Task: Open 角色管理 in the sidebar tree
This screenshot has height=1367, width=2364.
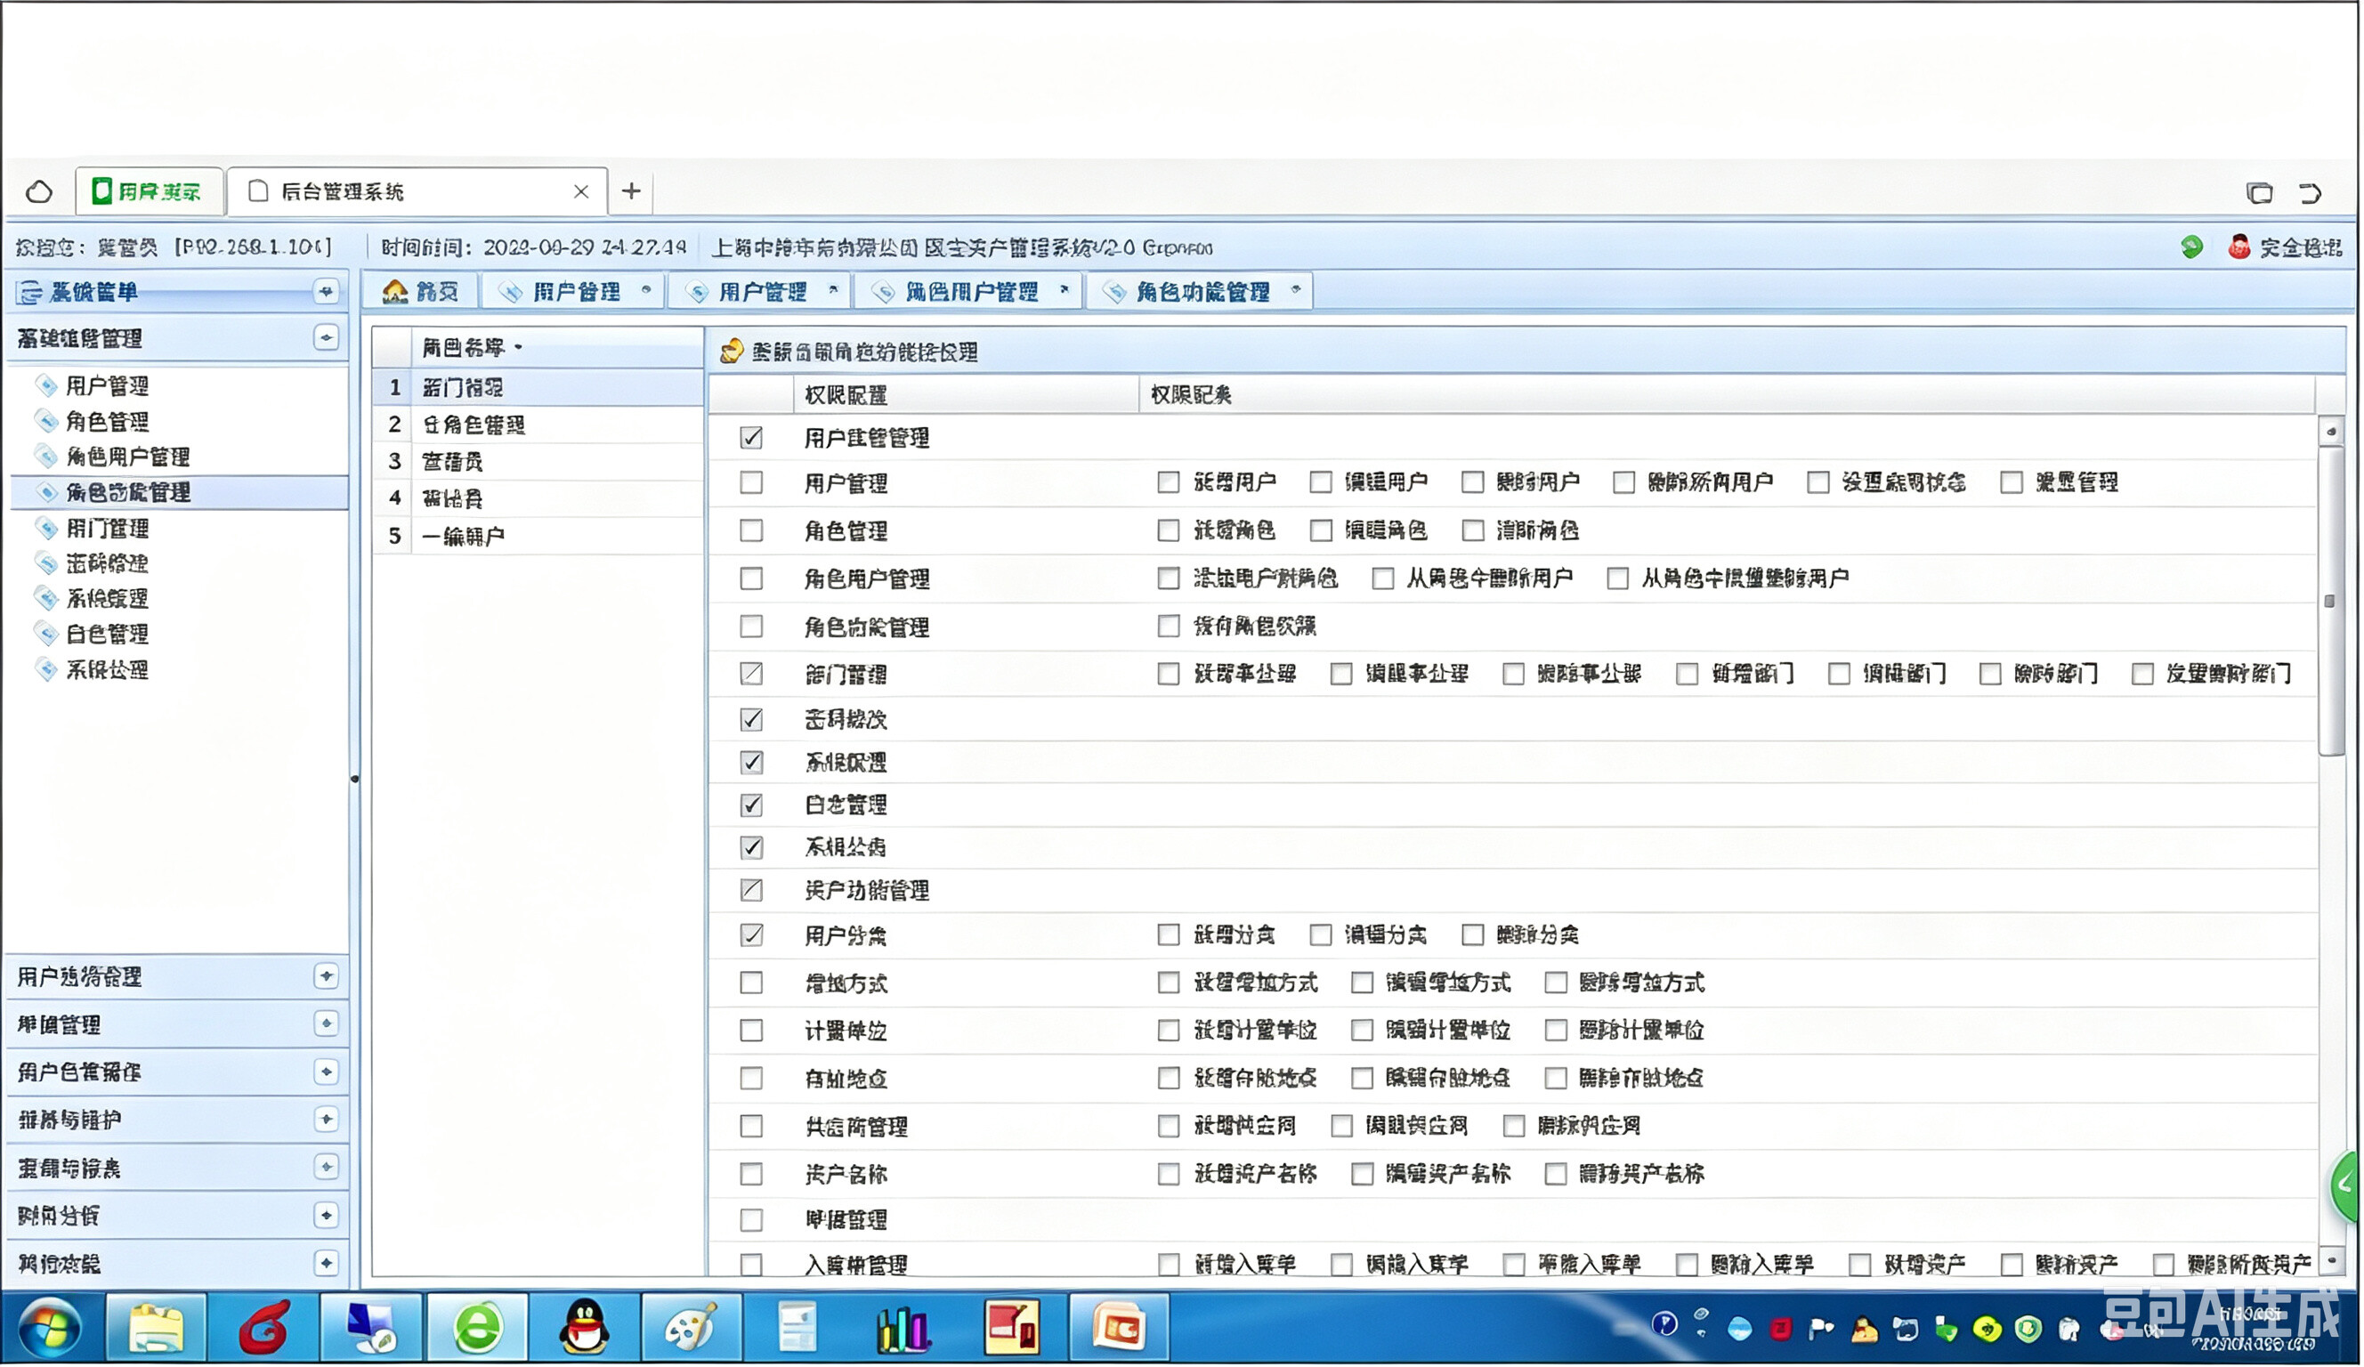Action: (107, 421)
